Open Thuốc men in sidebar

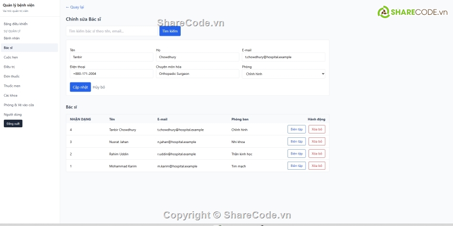tap(12, 86)
